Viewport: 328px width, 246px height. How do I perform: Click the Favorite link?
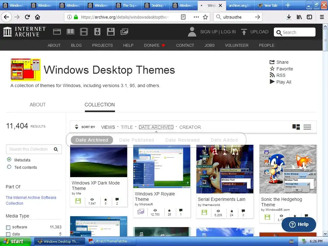click(x=281, y=69)
